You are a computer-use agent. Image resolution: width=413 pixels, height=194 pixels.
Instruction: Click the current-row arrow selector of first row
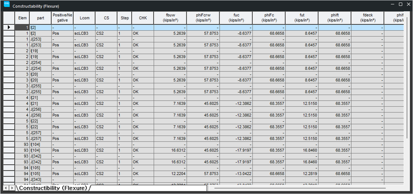(9, 27)
